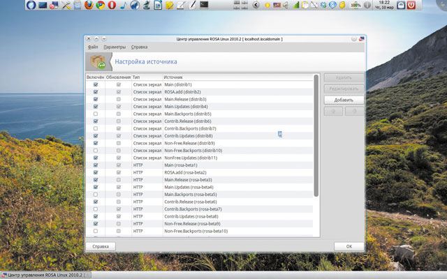The image size is (447, 279).
Task: Click the show desktop panel icon
Action: pos(43,5)
